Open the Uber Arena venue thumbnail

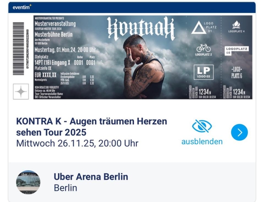pyautogui.click(x=28, y=182)
